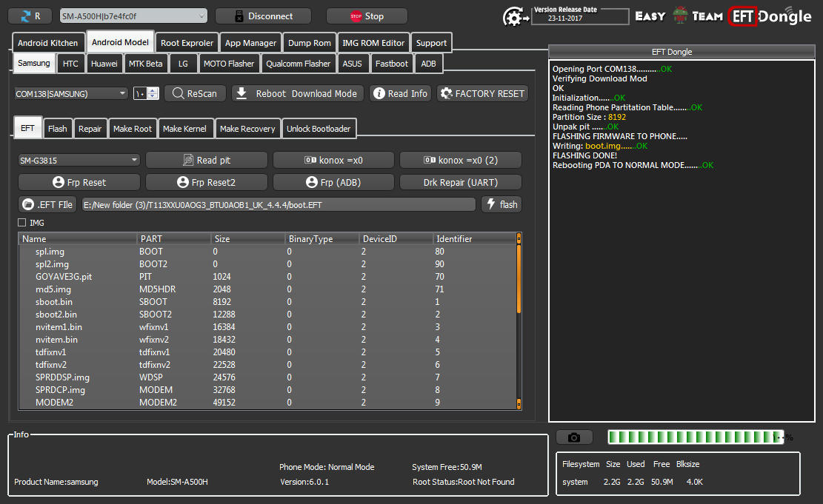The height and width of the screenshot is (504, 823).
Task: Open the MOTO Flasher tab
Action: pos(228,64)
